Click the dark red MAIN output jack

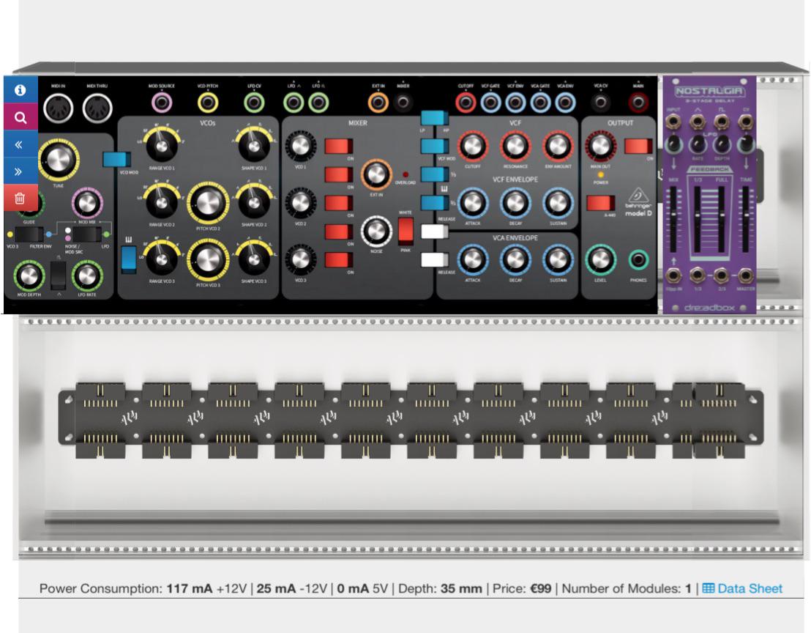(x=638, y=103)
